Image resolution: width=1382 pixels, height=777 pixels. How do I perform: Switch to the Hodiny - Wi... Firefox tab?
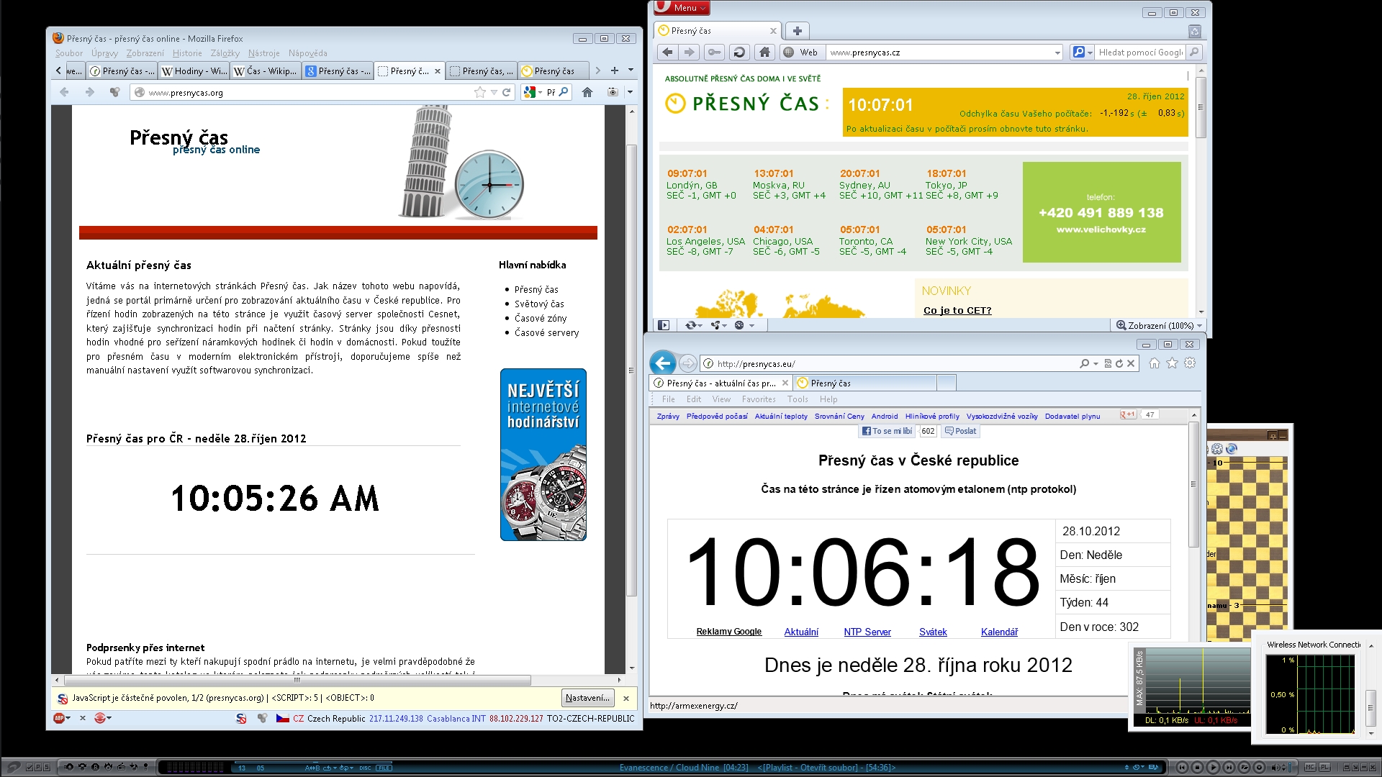coord(194,71)
